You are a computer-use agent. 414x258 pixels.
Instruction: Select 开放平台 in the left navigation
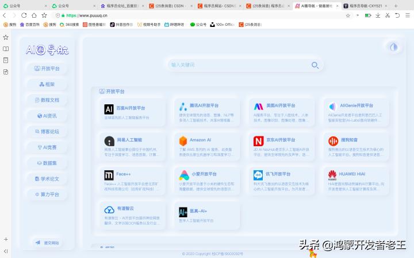pos(47,68)
